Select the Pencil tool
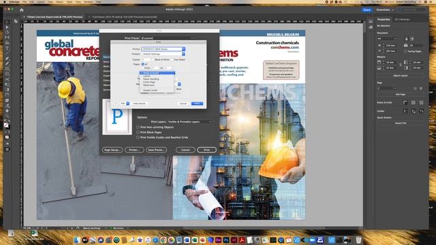Screen dimensions: 436x245 click(7, 63)
